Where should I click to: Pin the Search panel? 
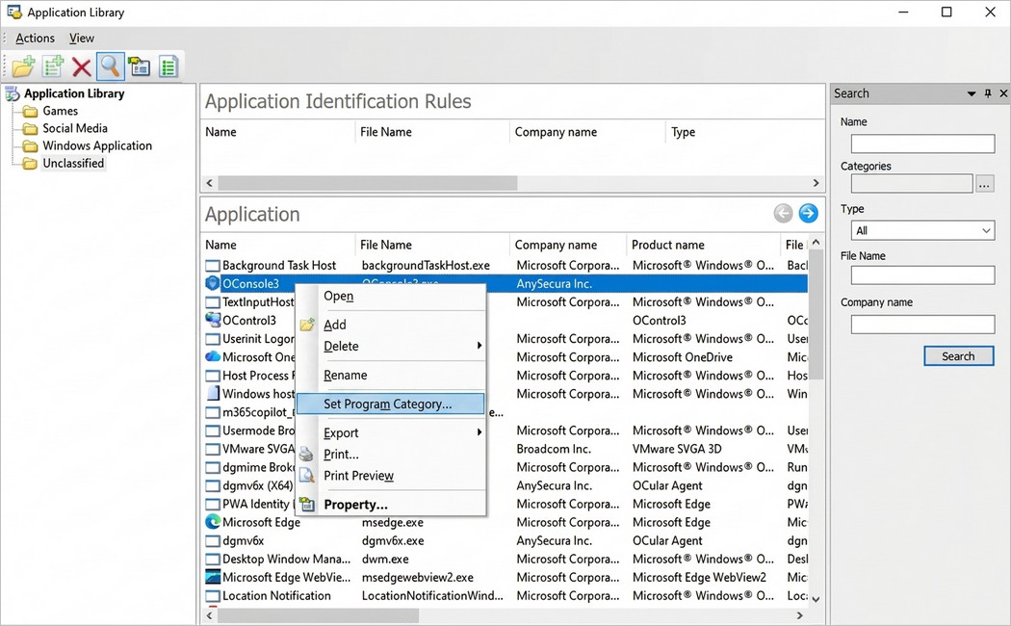click(x=988, y=93)
